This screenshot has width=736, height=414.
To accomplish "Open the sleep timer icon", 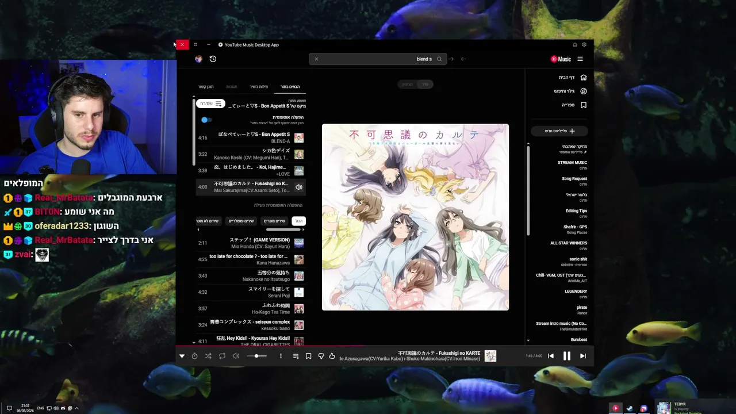I will [x=194, y=356].
